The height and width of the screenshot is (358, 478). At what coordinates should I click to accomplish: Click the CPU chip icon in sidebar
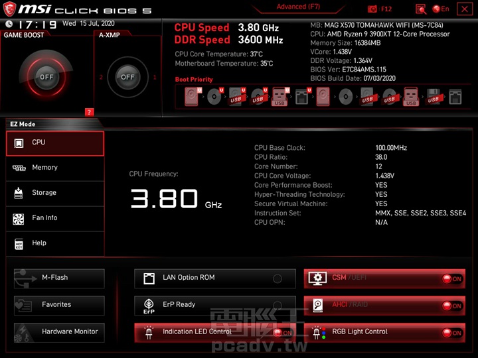coord(19,143)
